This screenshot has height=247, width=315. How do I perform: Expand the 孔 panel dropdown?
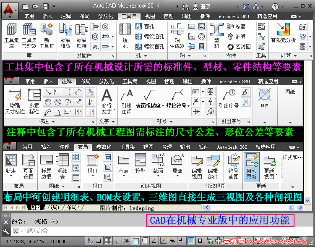tap(146, 56)
